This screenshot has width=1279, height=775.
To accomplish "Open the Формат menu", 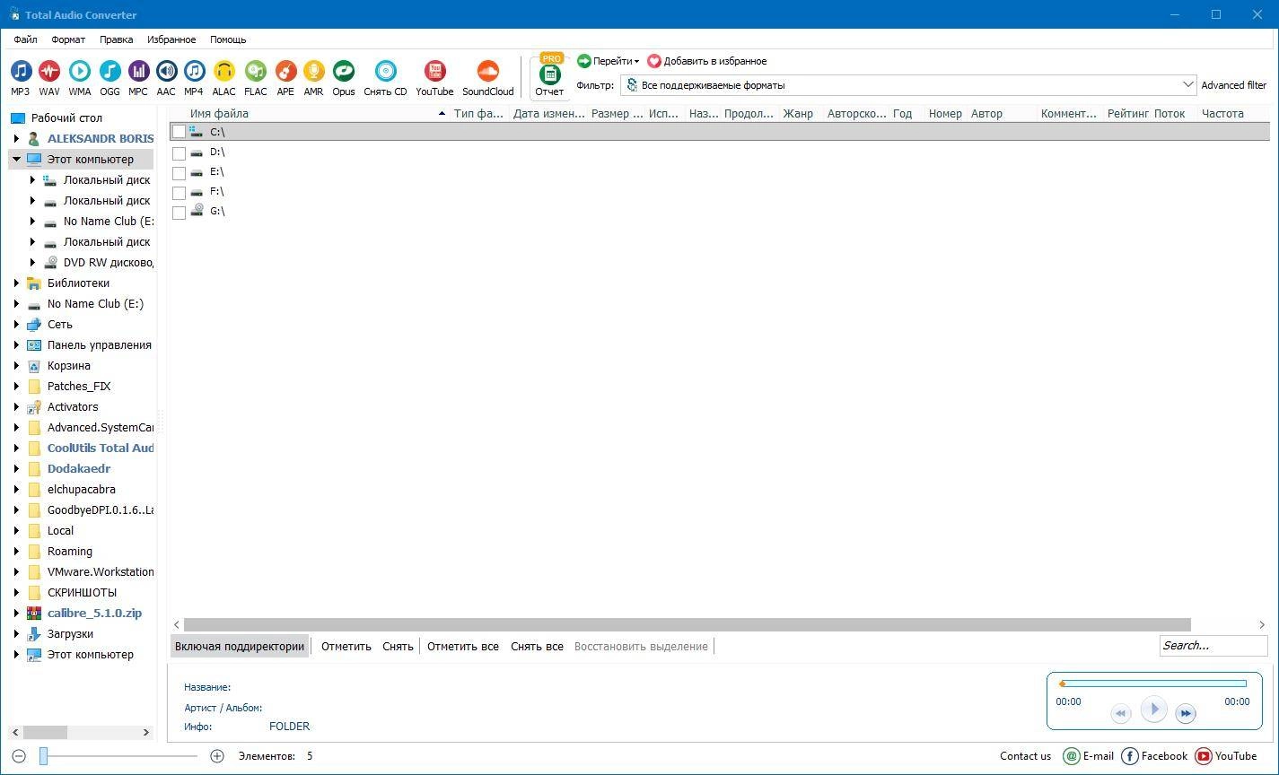I will [x=68, y=39].
